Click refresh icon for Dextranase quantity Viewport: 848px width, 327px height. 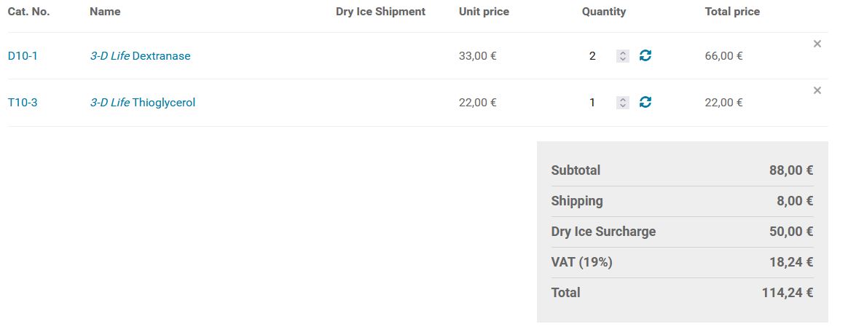645,55
